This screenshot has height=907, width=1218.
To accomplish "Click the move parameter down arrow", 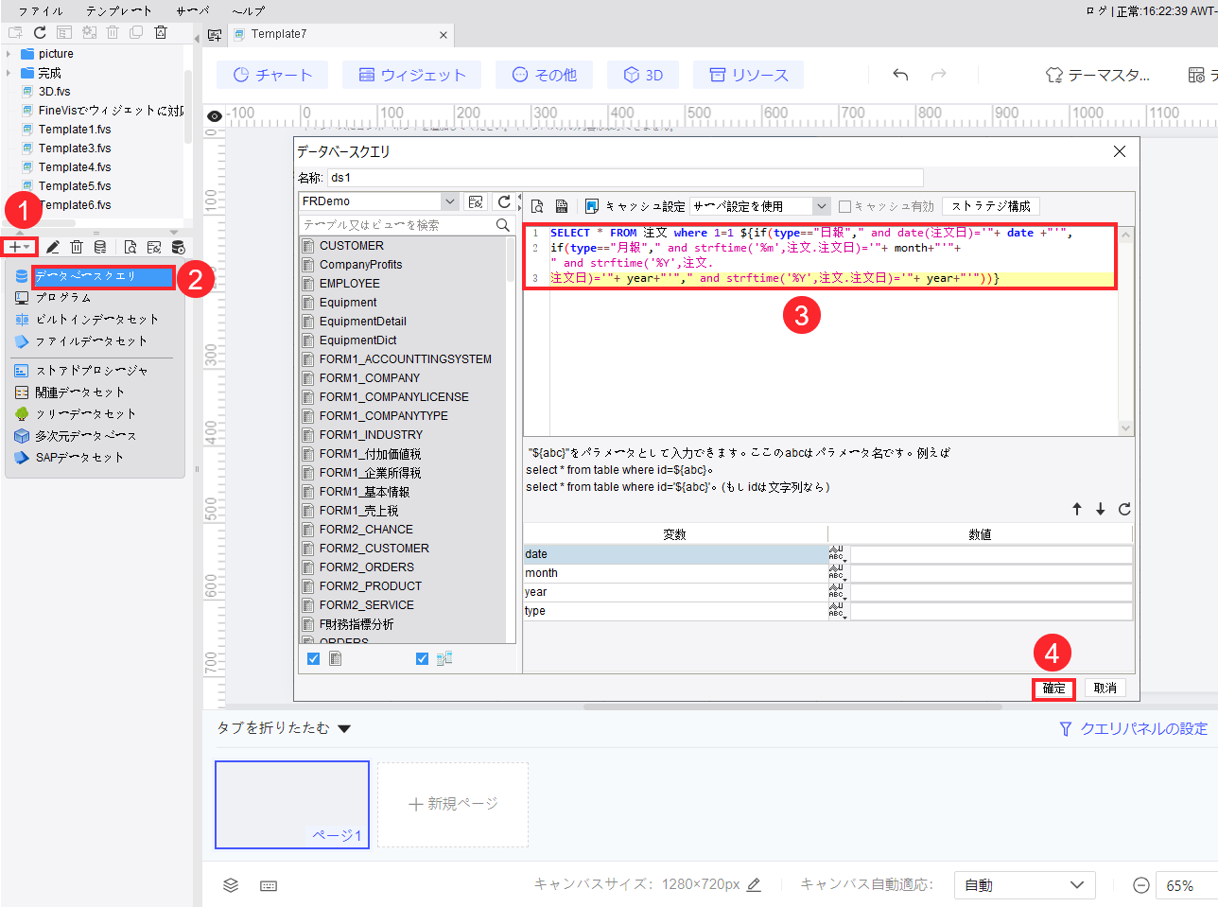I will coord(1101,509).
